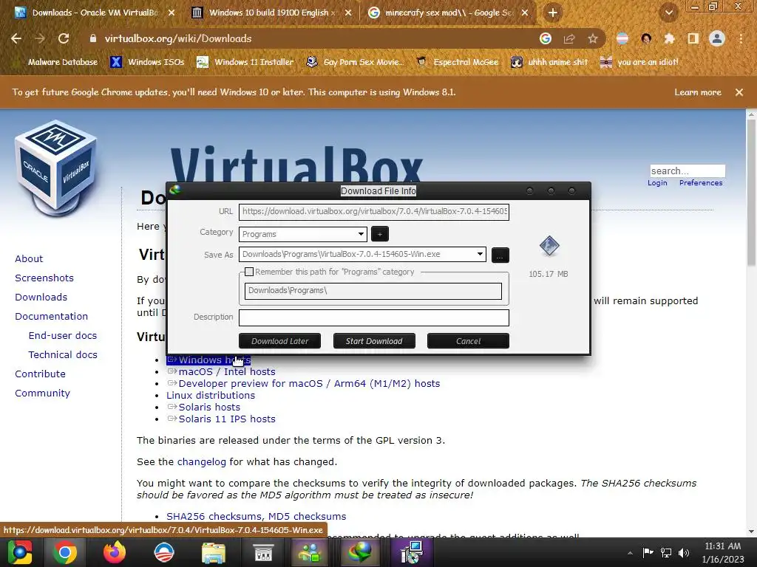
Task: Click the volume speaker tray icon
Action: pos(684,553)
